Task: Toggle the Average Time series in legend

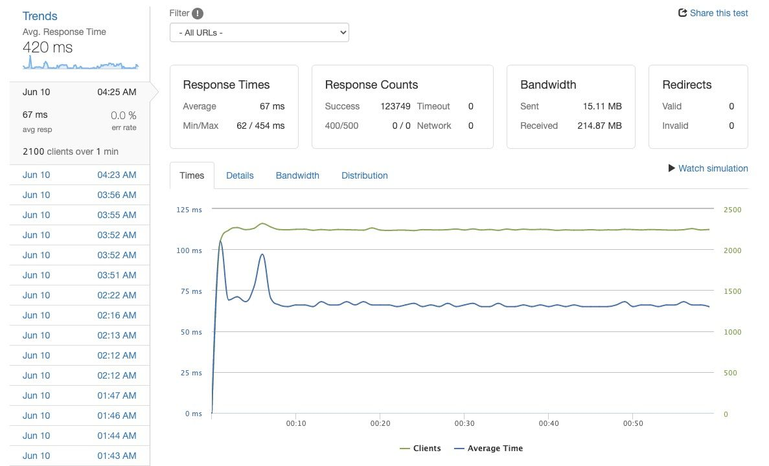Action: [488, 449]
